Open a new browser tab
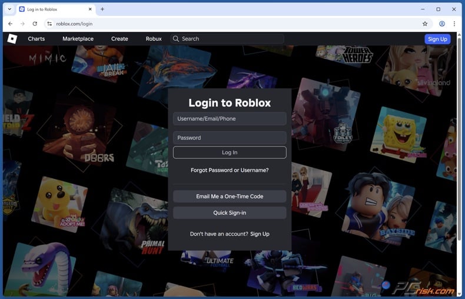 click(x=102, y=9)
